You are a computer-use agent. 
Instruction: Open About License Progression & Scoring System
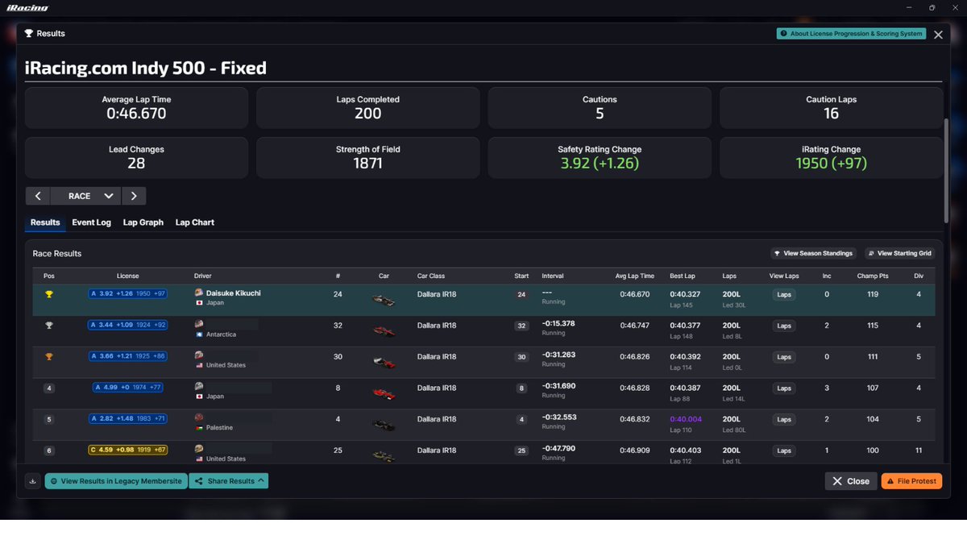click(x=851, y=34)
